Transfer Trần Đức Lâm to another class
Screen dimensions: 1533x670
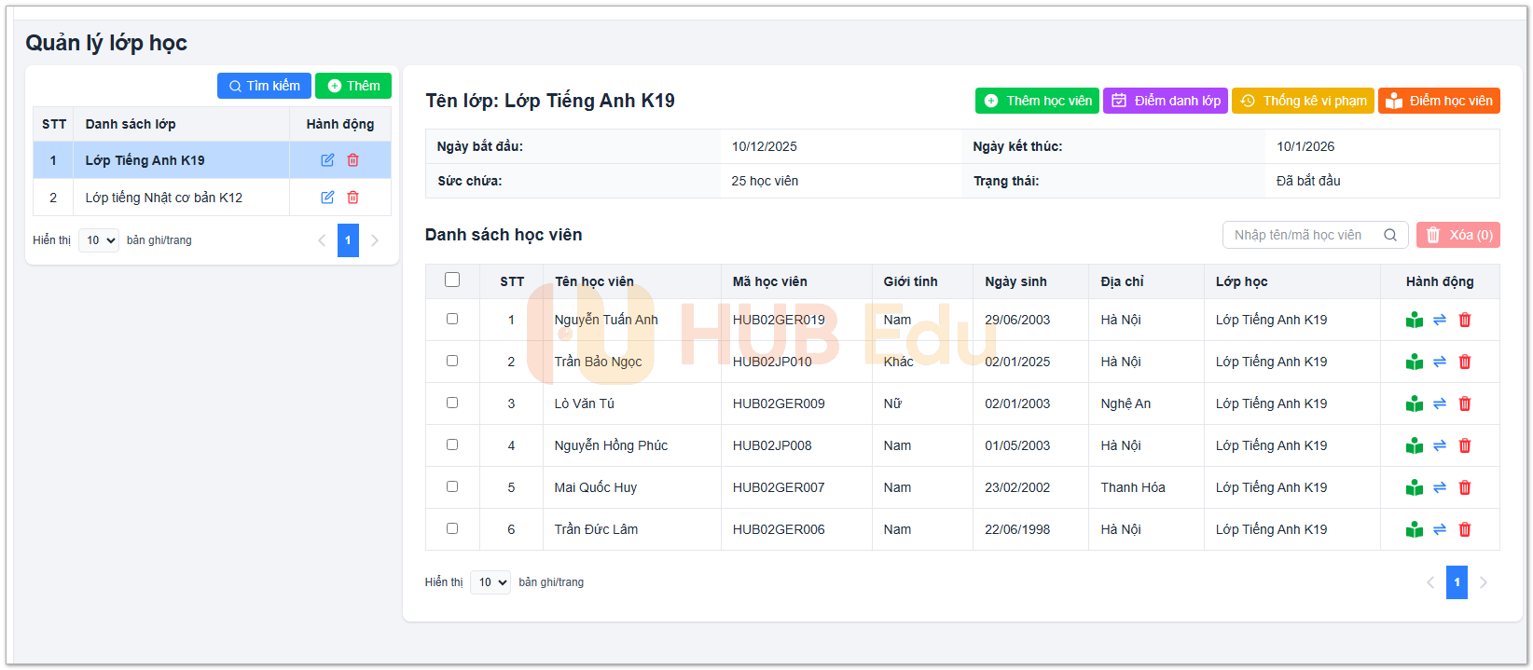[1440, 529]
